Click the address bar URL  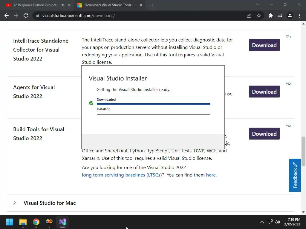[79, 16]
